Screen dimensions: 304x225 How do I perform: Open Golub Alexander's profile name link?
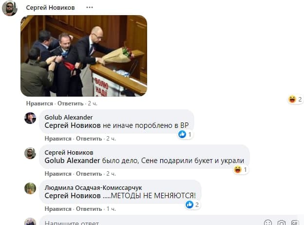click(x=69, y=117)
